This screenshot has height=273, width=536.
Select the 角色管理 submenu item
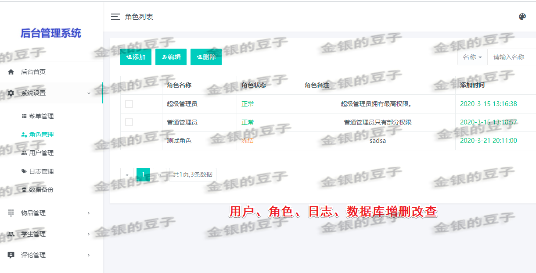coord(41,135)
